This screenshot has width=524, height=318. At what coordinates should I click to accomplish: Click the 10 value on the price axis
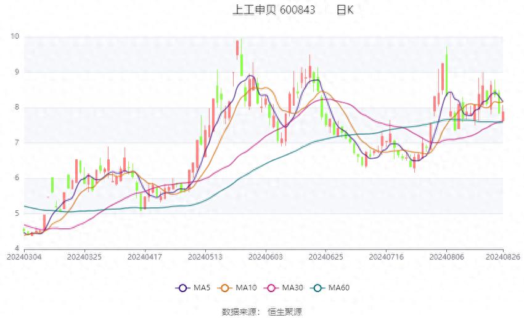(x=15, y=36)
